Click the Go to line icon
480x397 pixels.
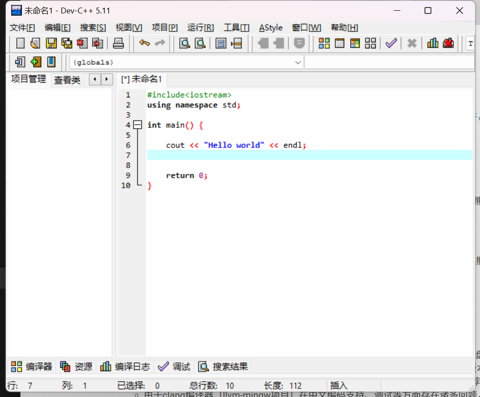tap(236, 43)
